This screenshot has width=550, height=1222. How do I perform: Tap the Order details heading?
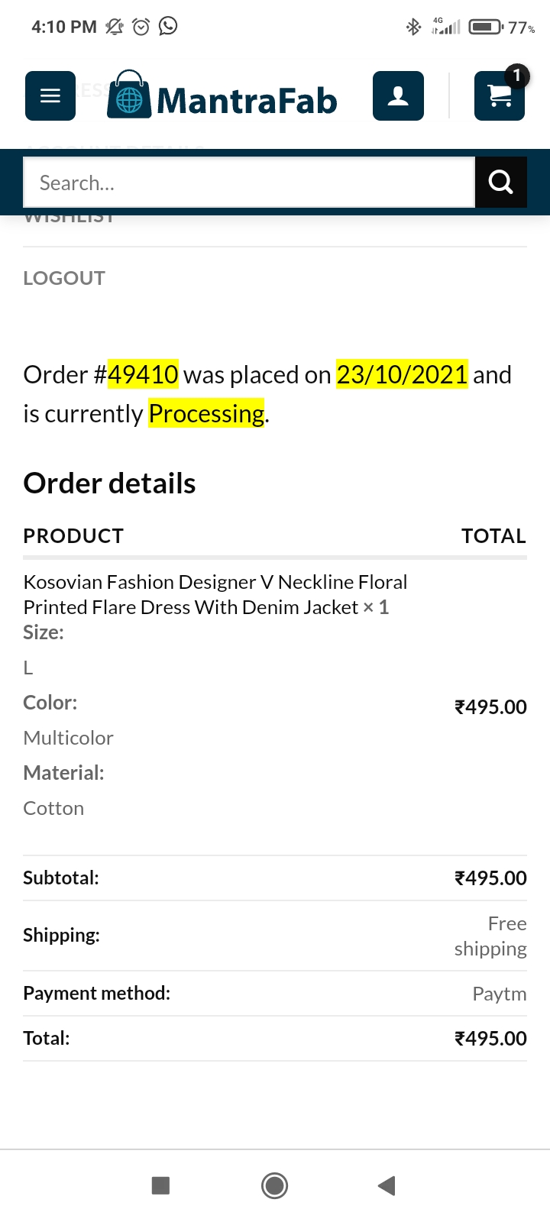[109, 483]
